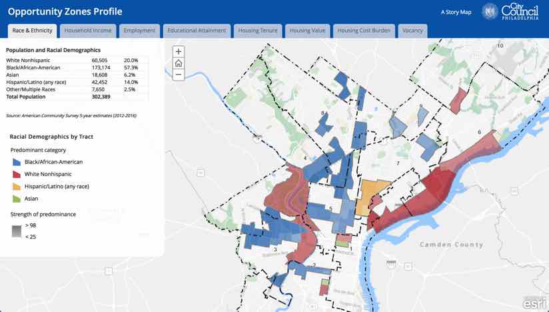Click the Racial Demographics by Tract heading
The image size is (549, 312).
(x=51, y=137)
